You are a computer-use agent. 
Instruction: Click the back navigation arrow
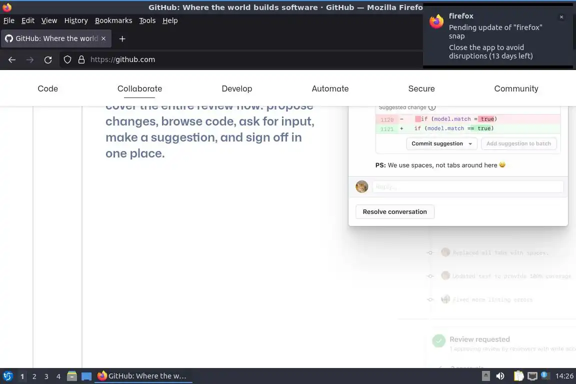coord(12,59)
